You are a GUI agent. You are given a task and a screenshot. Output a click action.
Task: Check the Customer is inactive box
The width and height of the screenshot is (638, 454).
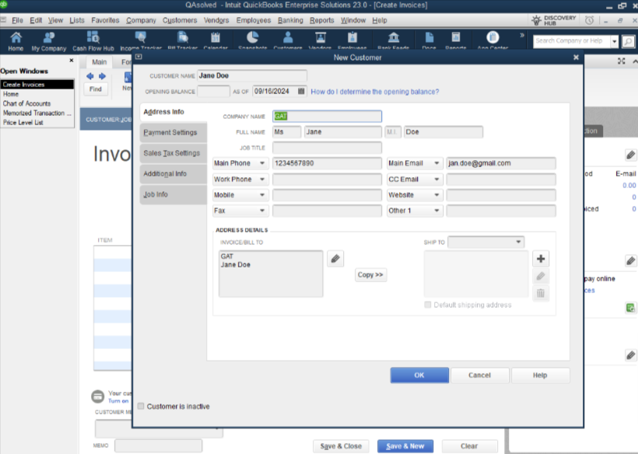[141, 406]
